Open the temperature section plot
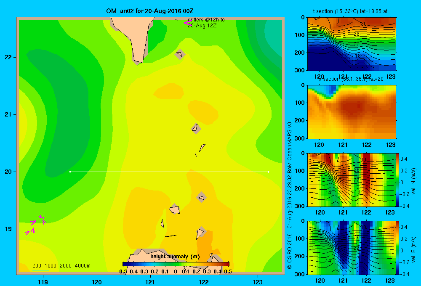Viewport: 421px width, 286px height. coord(352,44)
